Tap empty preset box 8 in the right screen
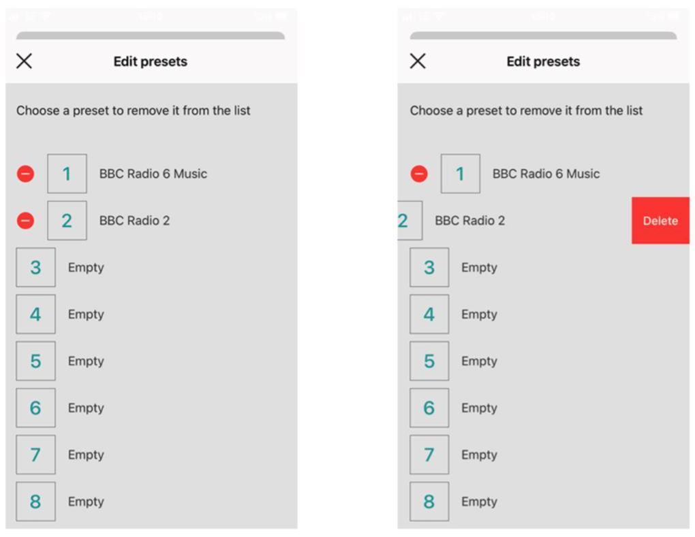695x537 pixels. coord(429,502)
